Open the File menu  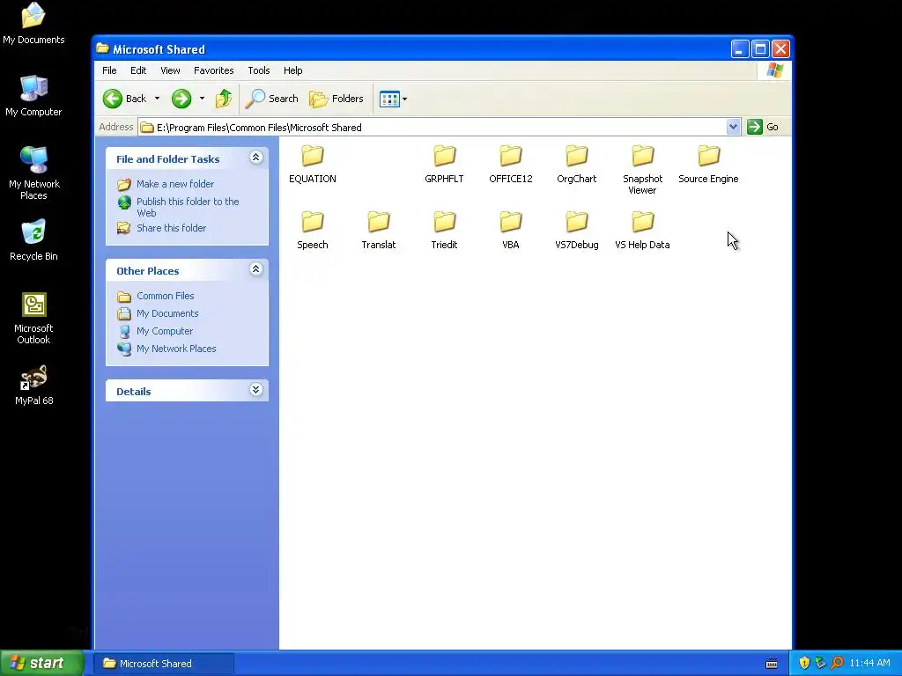tap(109, 70)
